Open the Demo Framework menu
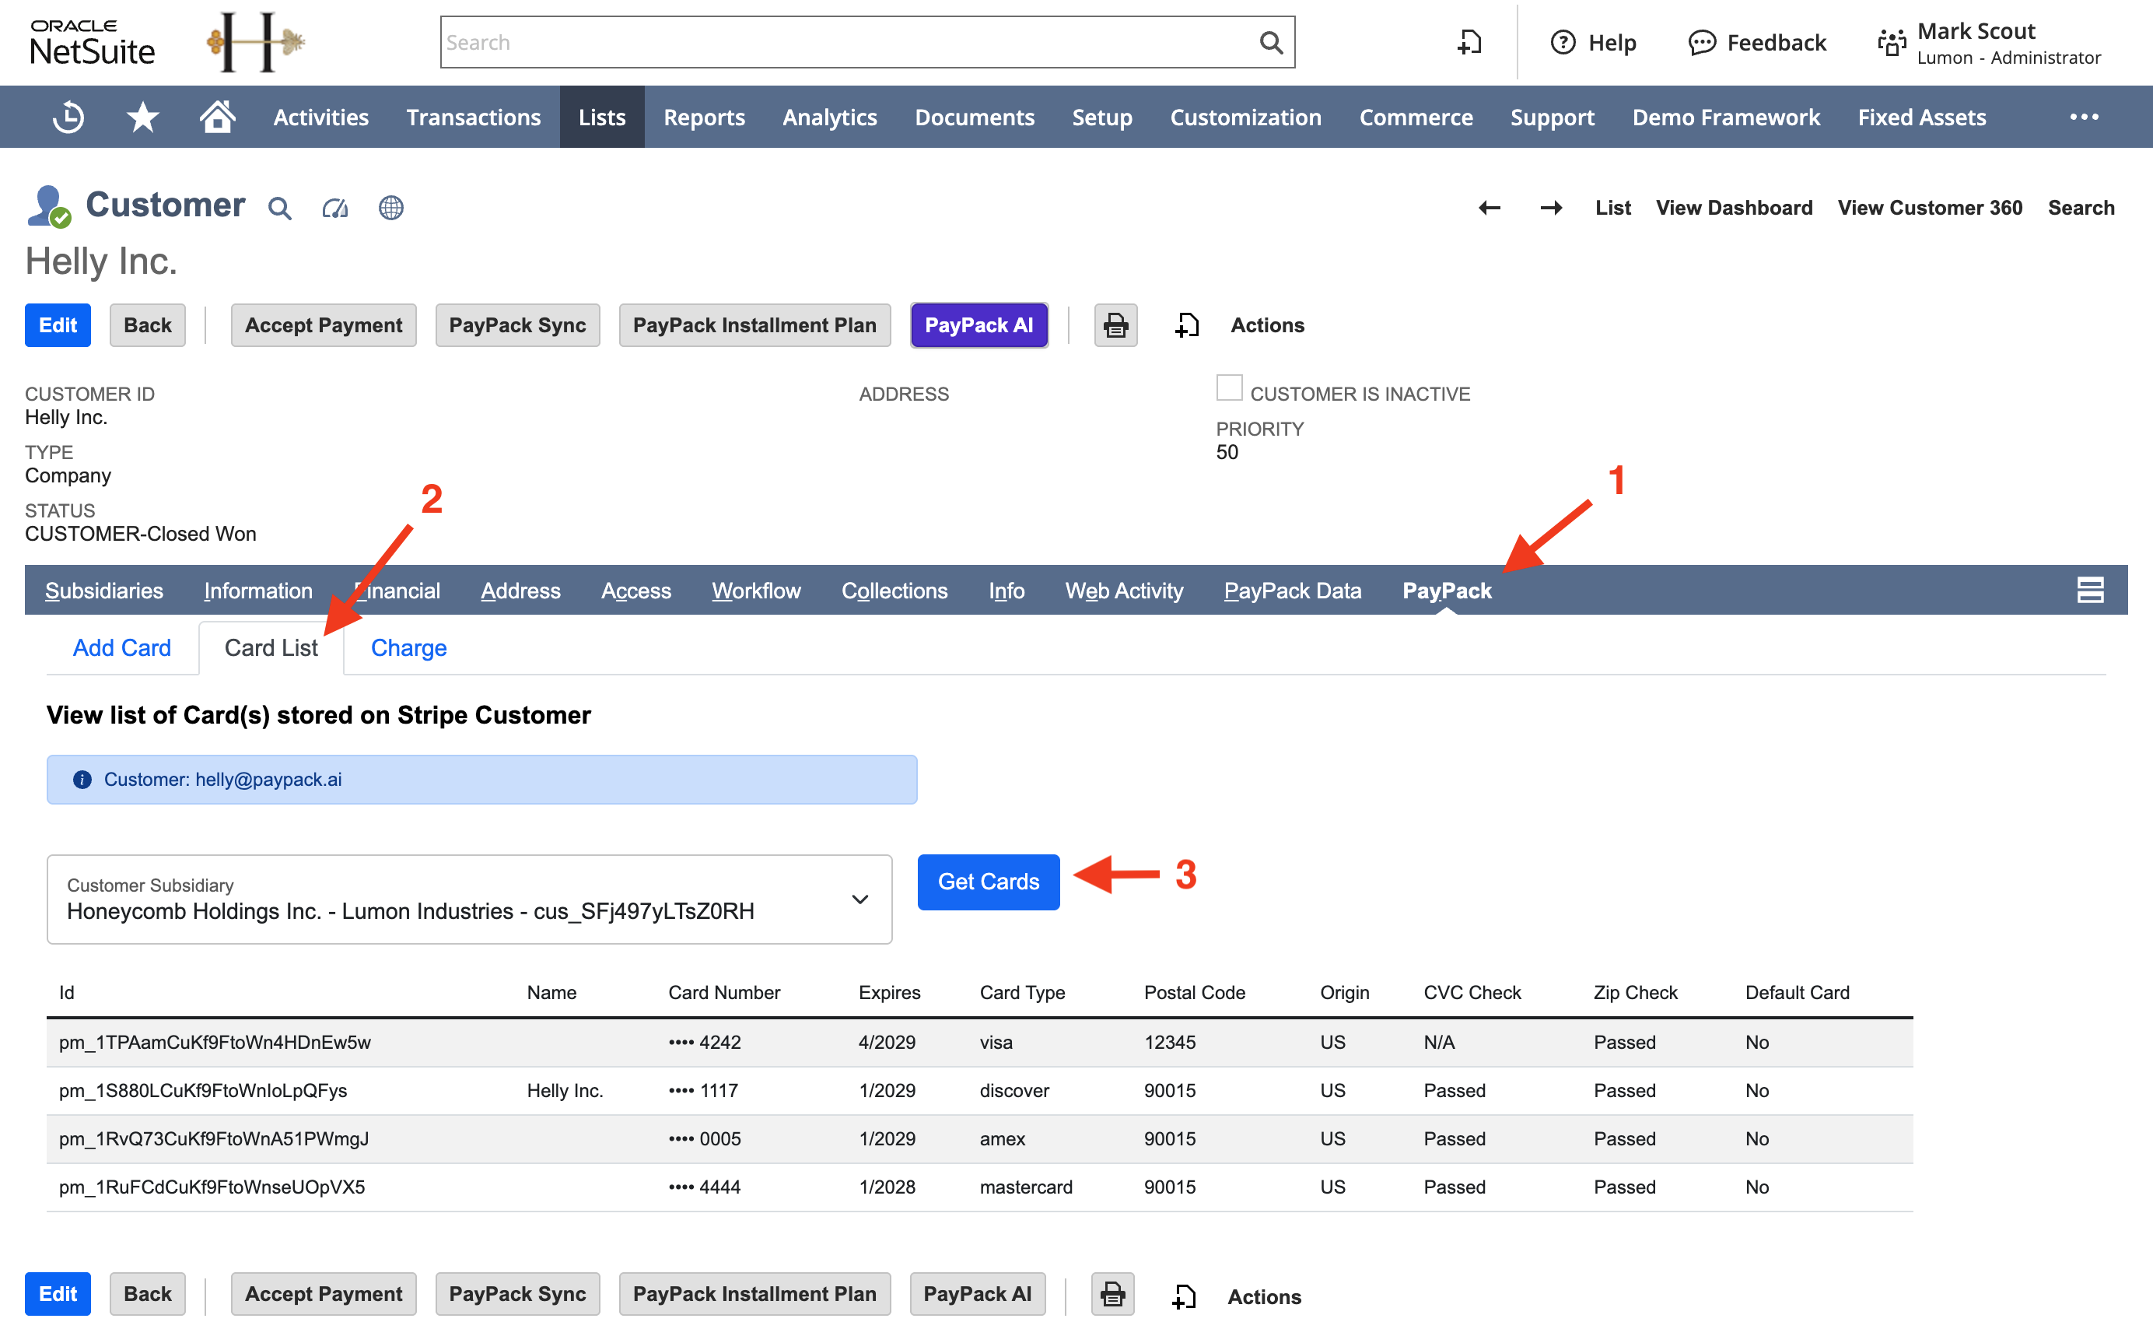Viewport: 2153px width, 1343px height. (1726, 117)
